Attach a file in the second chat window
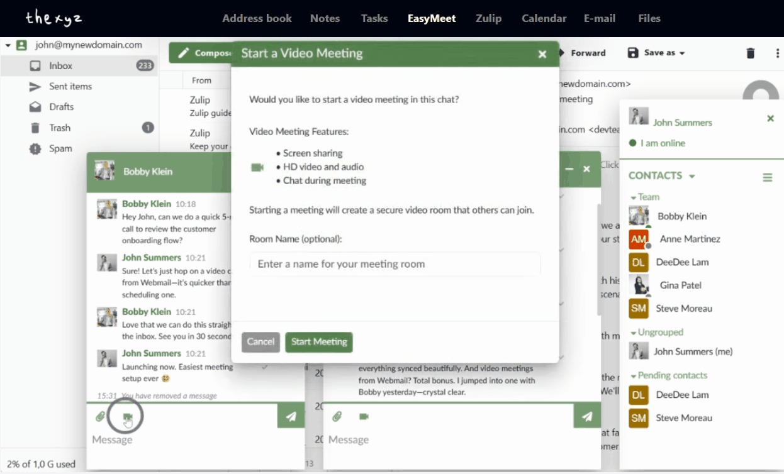Screen dimensions: 784x474 [337, 415]
